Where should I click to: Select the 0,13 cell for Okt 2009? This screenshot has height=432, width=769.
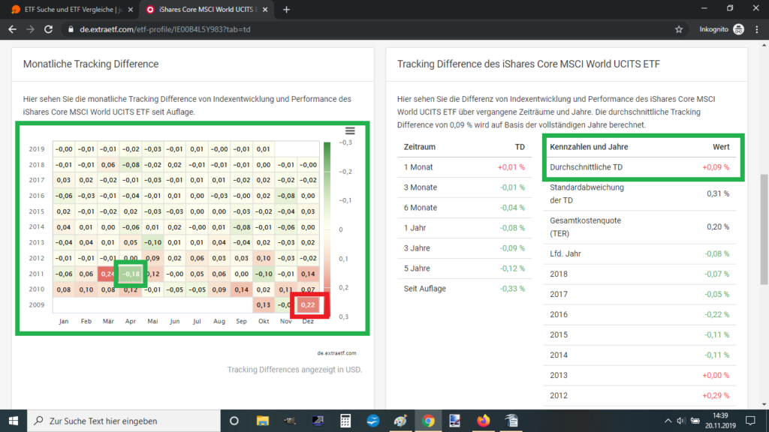[x=264, y=304]
